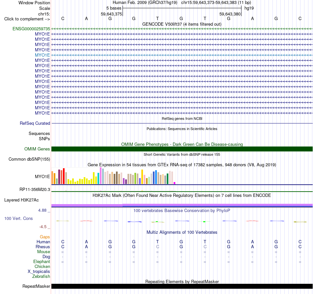Image resolution: width=313 pixels, height=294 pixels.
Task: Click the 'Click to complement -->' label
Action: [x=27, y=19]
